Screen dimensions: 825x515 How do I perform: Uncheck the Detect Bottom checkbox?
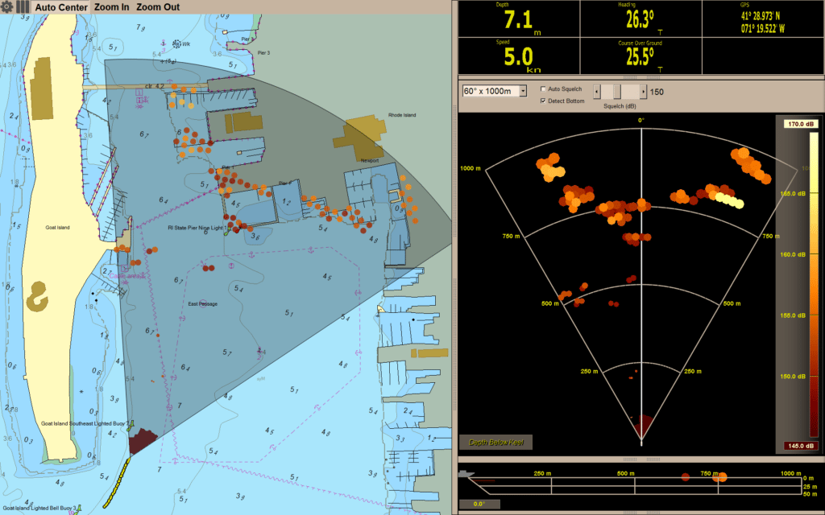(x=544, y=101)
